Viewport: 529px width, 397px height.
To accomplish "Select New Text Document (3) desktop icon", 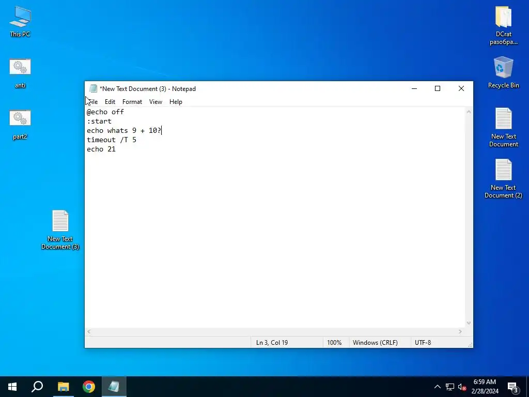I will pyautogui.click(x=60, y=230).
